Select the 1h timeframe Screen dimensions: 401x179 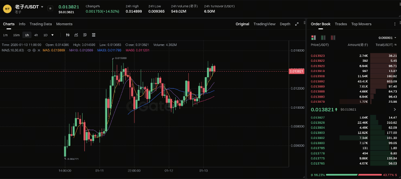click(27, 35)
